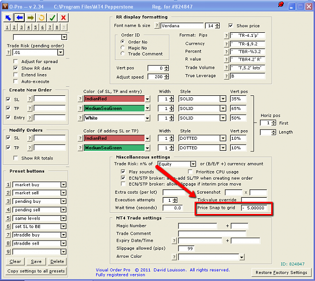
Task: Toggle Show price checkbox
Action: pos(231,26)
